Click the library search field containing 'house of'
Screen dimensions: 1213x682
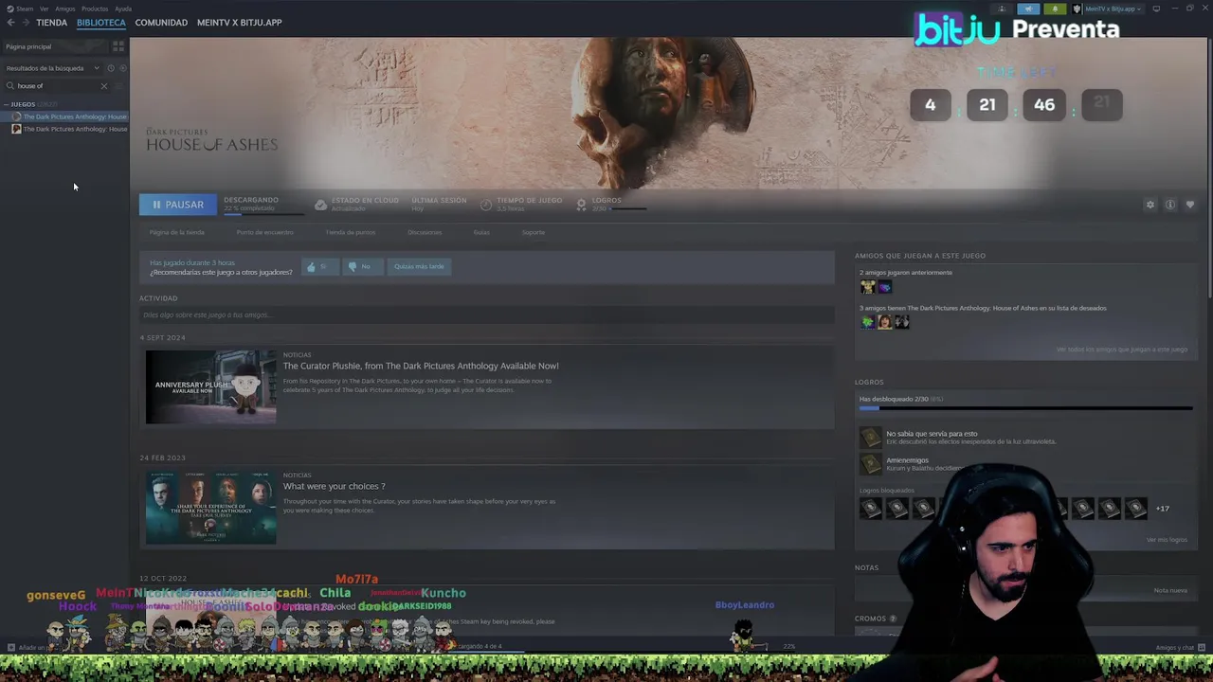click(x=57, y=86)
